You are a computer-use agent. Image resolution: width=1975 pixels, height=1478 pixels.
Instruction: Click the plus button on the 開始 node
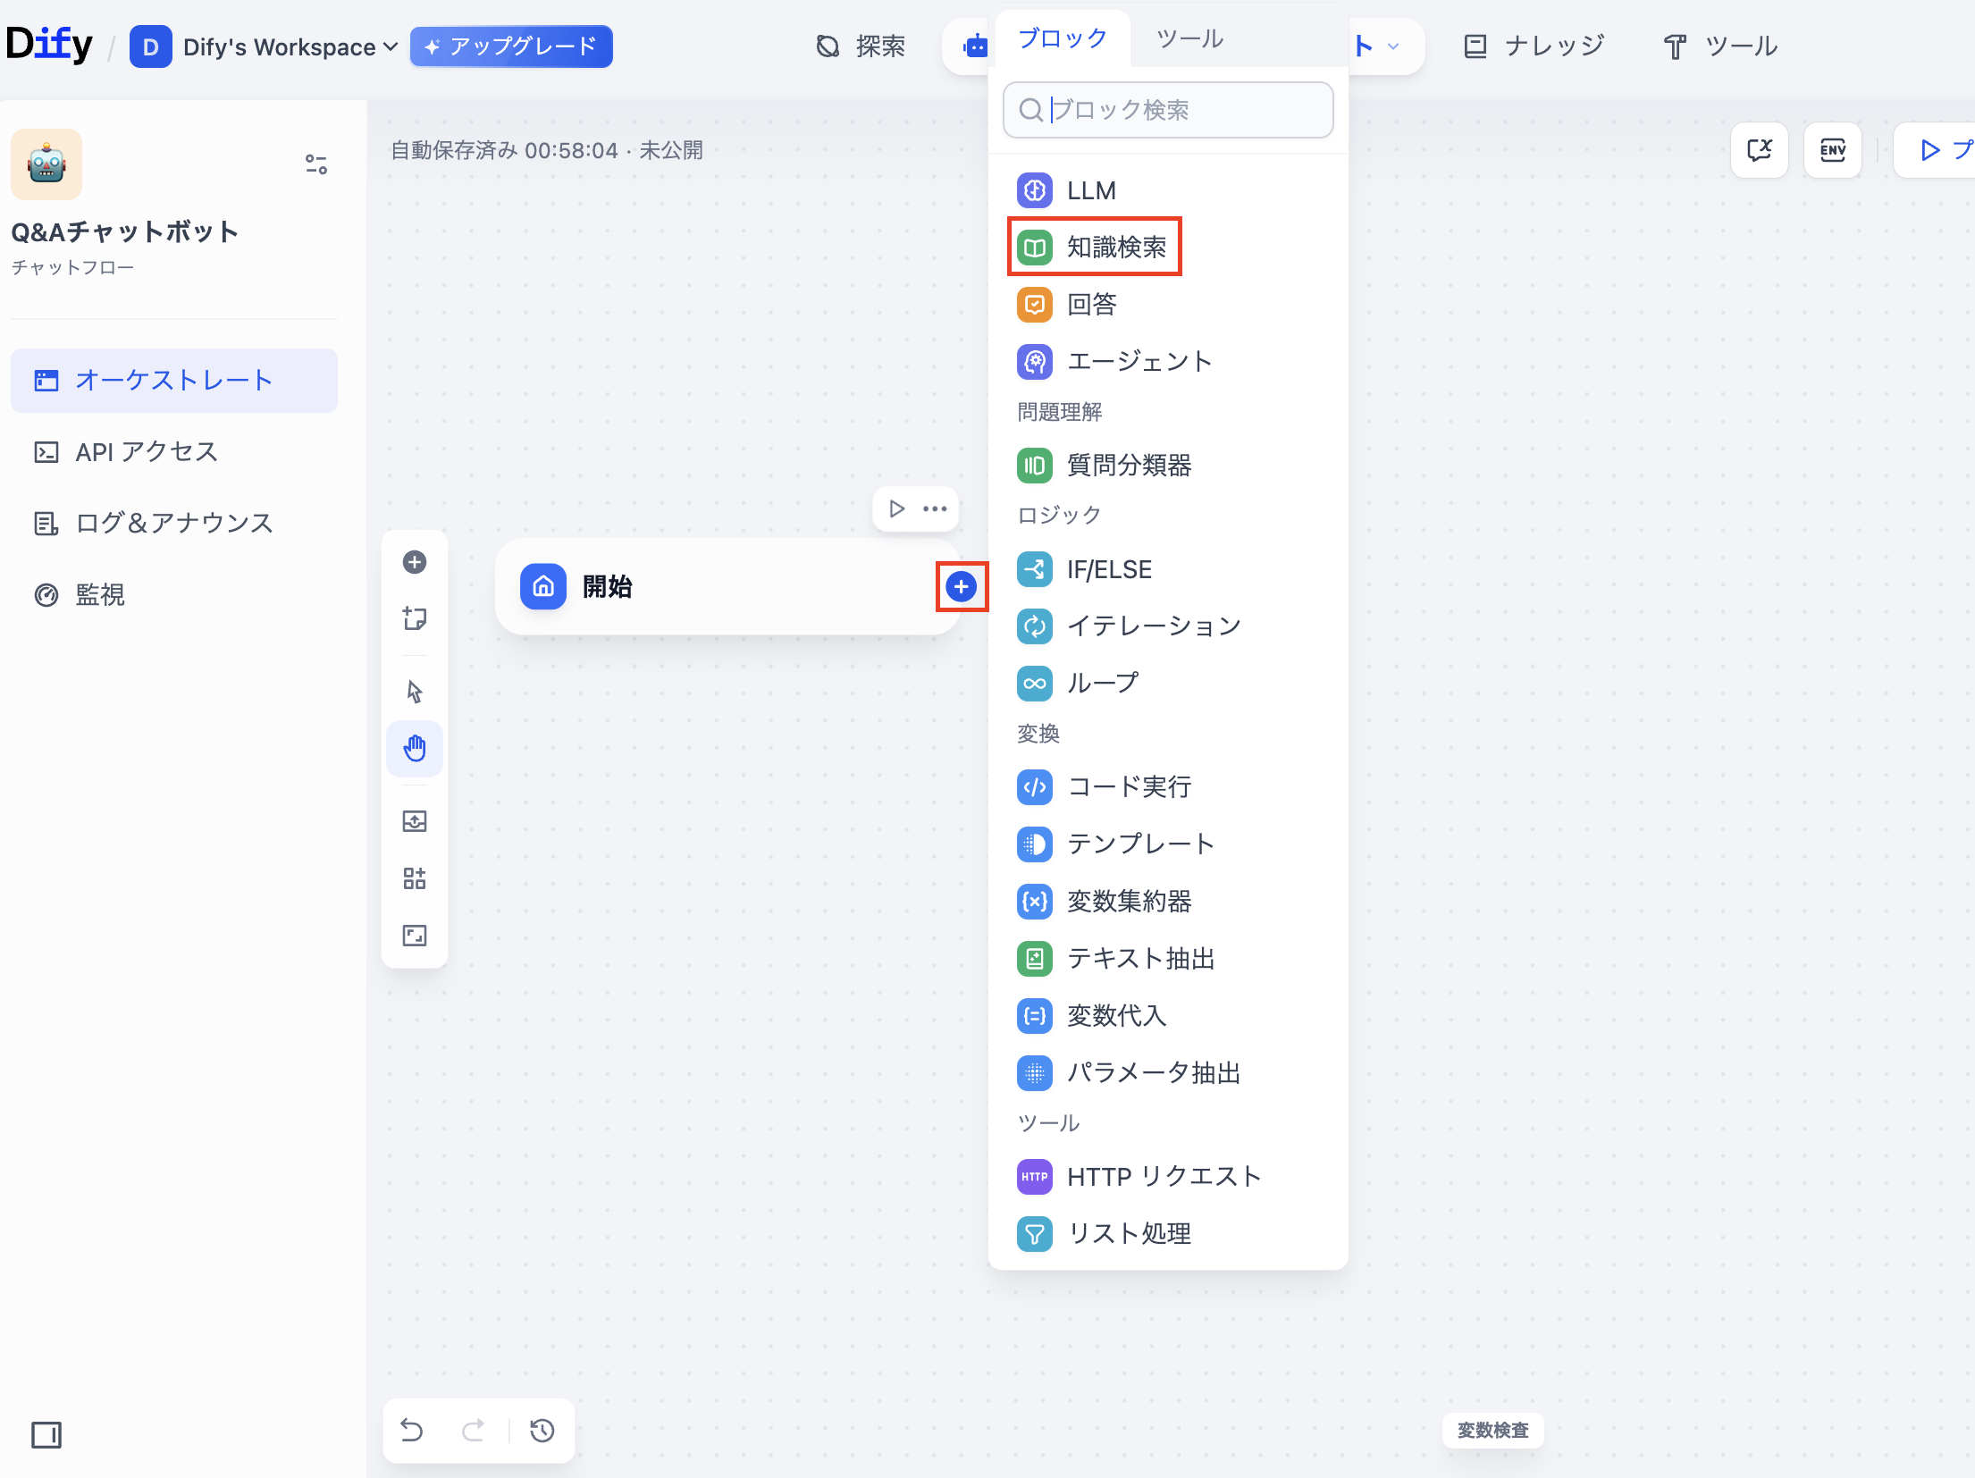click(x=961, y=587)
